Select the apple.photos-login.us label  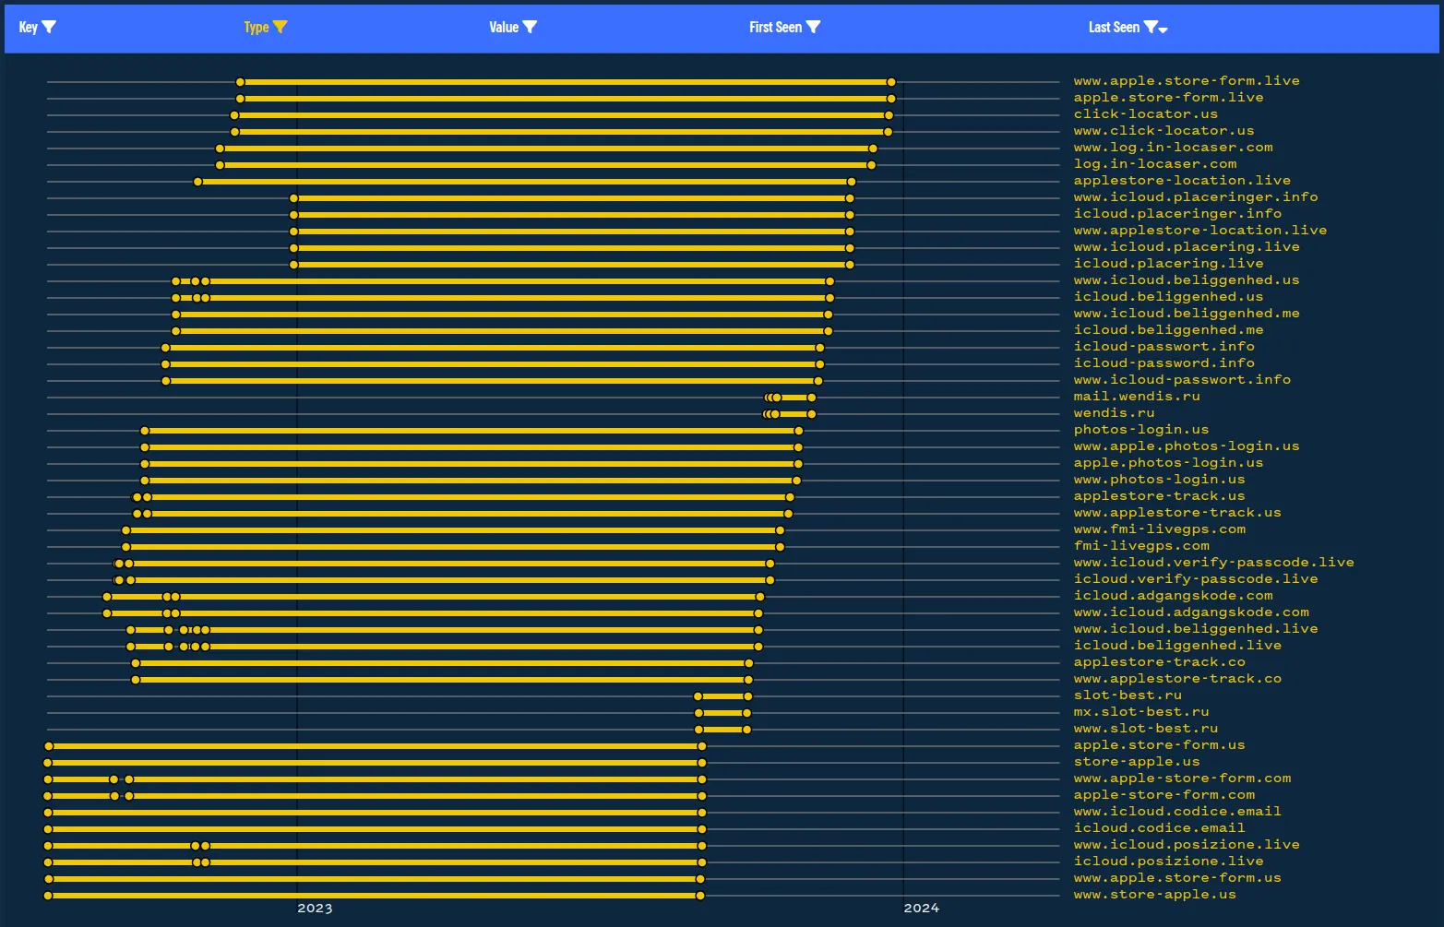(1169, 463)
